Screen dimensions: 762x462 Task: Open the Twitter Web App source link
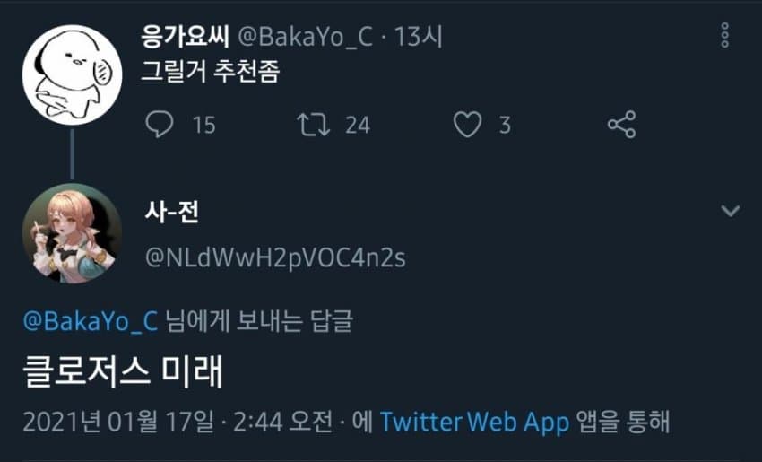474,422
